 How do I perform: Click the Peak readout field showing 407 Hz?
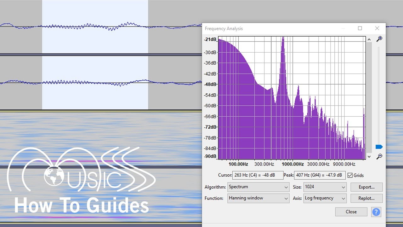(x=320, y=175)
